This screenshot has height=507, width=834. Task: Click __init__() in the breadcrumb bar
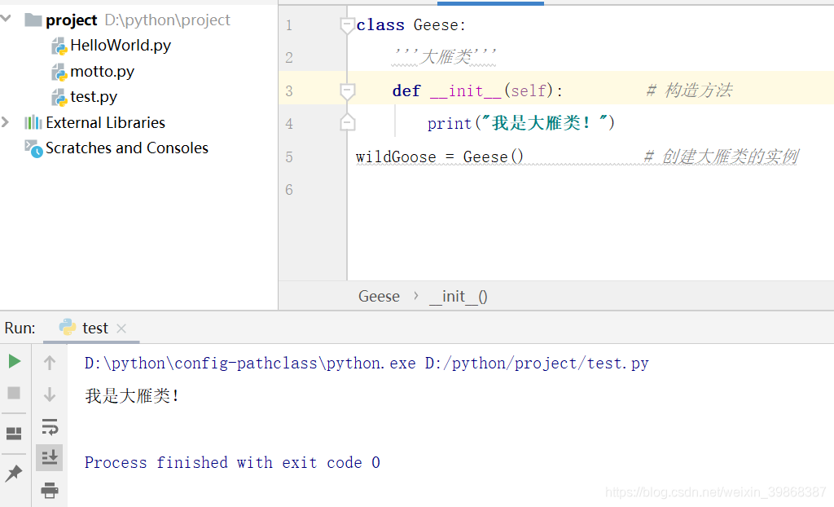click(458, 296)
